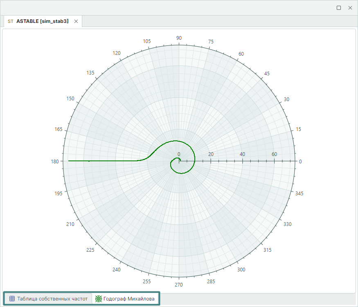Close the ASTABLE [sim_stab3] tab

click(76, 21)
